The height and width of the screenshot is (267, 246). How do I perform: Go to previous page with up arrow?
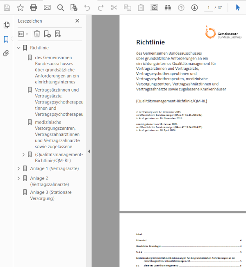click(x=181, y=7)
